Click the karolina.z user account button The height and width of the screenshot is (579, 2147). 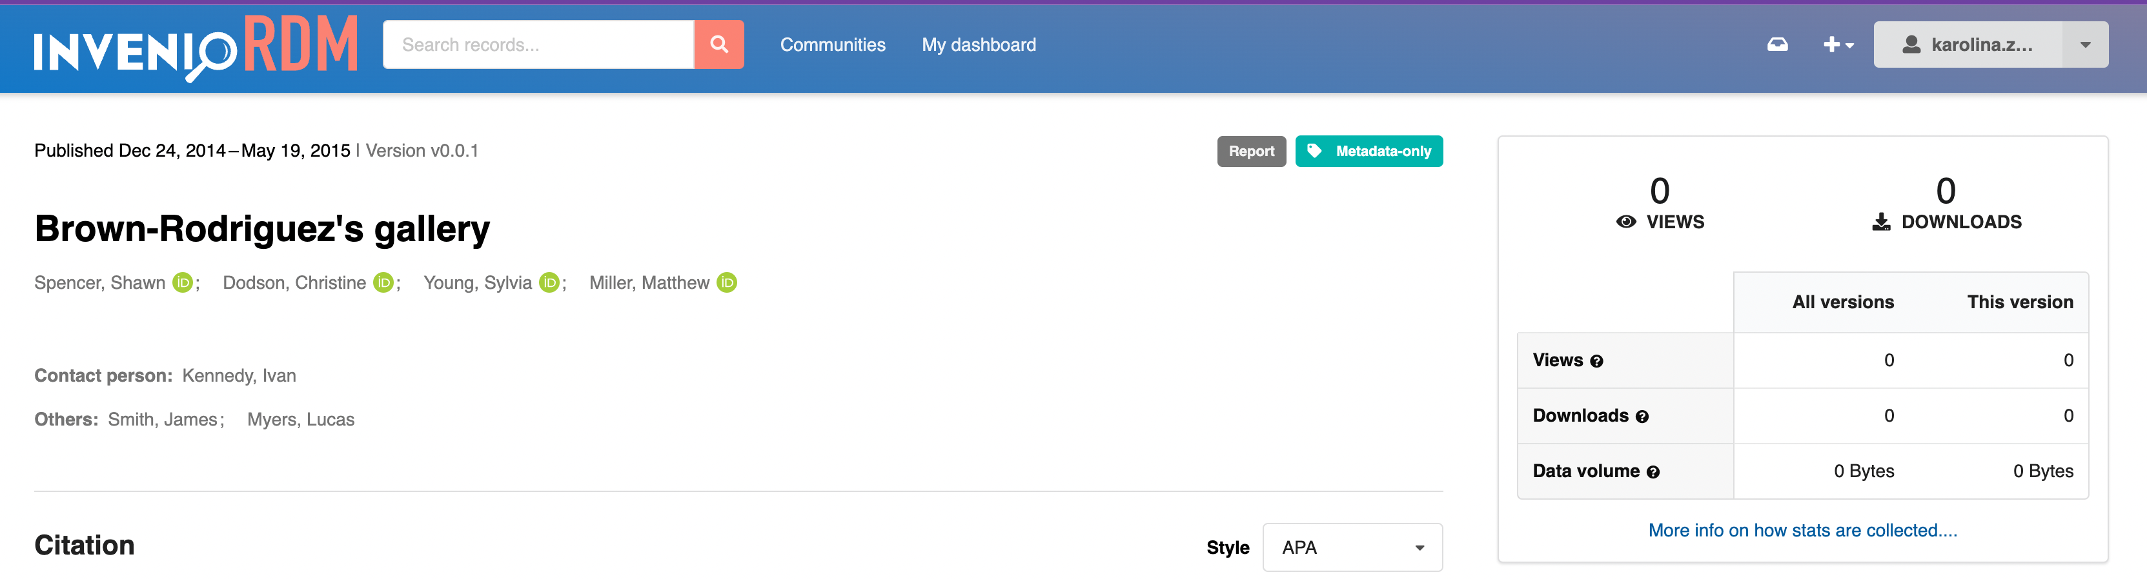(1968, 45)
